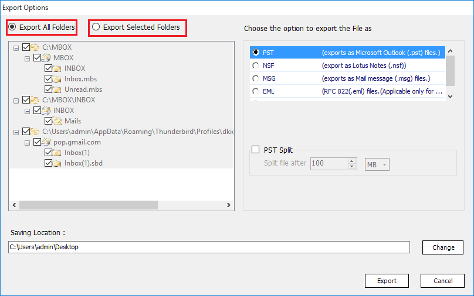Collapse the C:\MBOX root node
474x296 pixels.
(16, 48)
